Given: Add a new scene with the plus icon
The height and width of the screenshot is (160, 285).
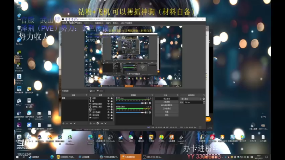Looking at the screenshot, I should [63, 123].
